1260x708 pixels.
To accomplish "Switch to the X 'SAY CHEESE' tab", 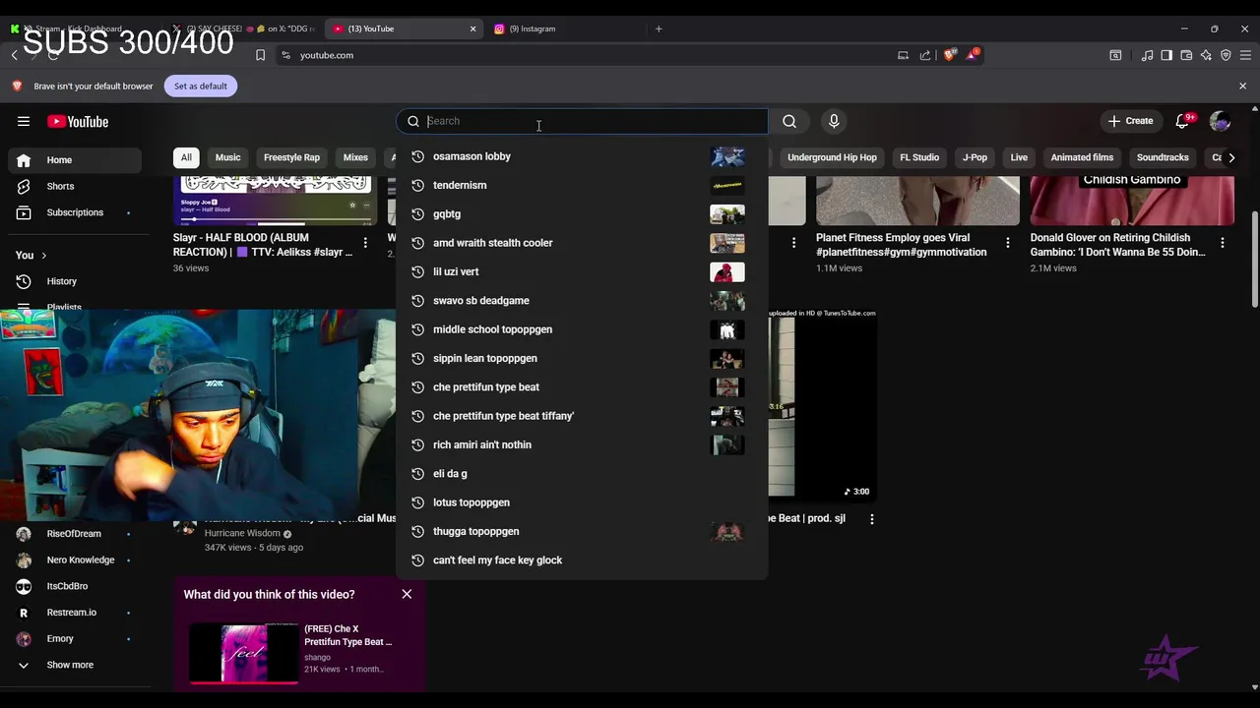I will (x=241, y=29).
